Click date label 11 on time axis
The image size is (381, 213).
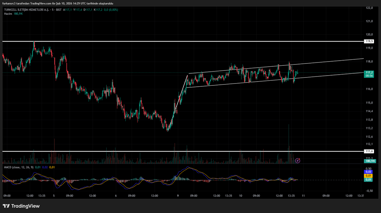click(303, 196)
